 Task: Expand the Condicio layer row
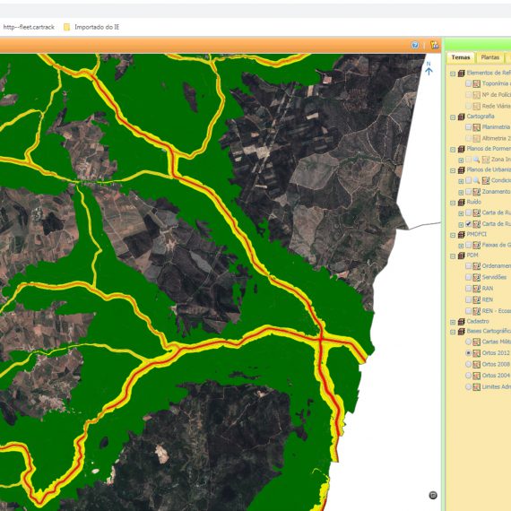461,181
